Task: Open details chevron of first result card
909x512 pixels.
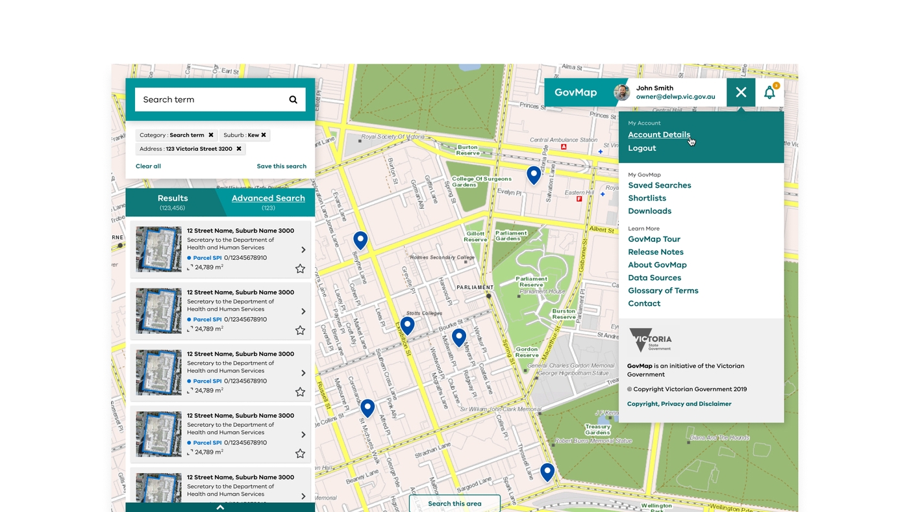Action: coord(303,250)
